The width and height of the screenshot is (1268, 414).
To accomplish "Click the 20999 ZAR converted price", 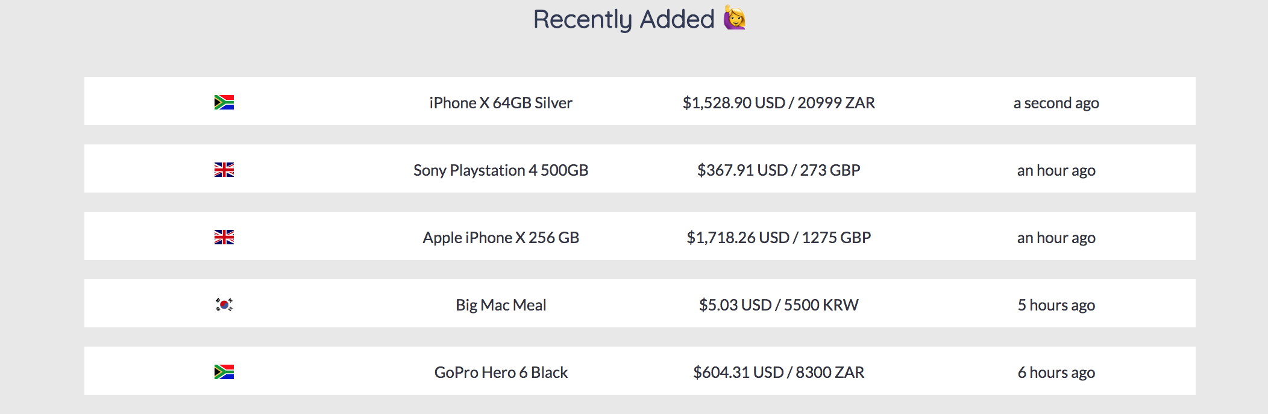I will coord(835,102).
